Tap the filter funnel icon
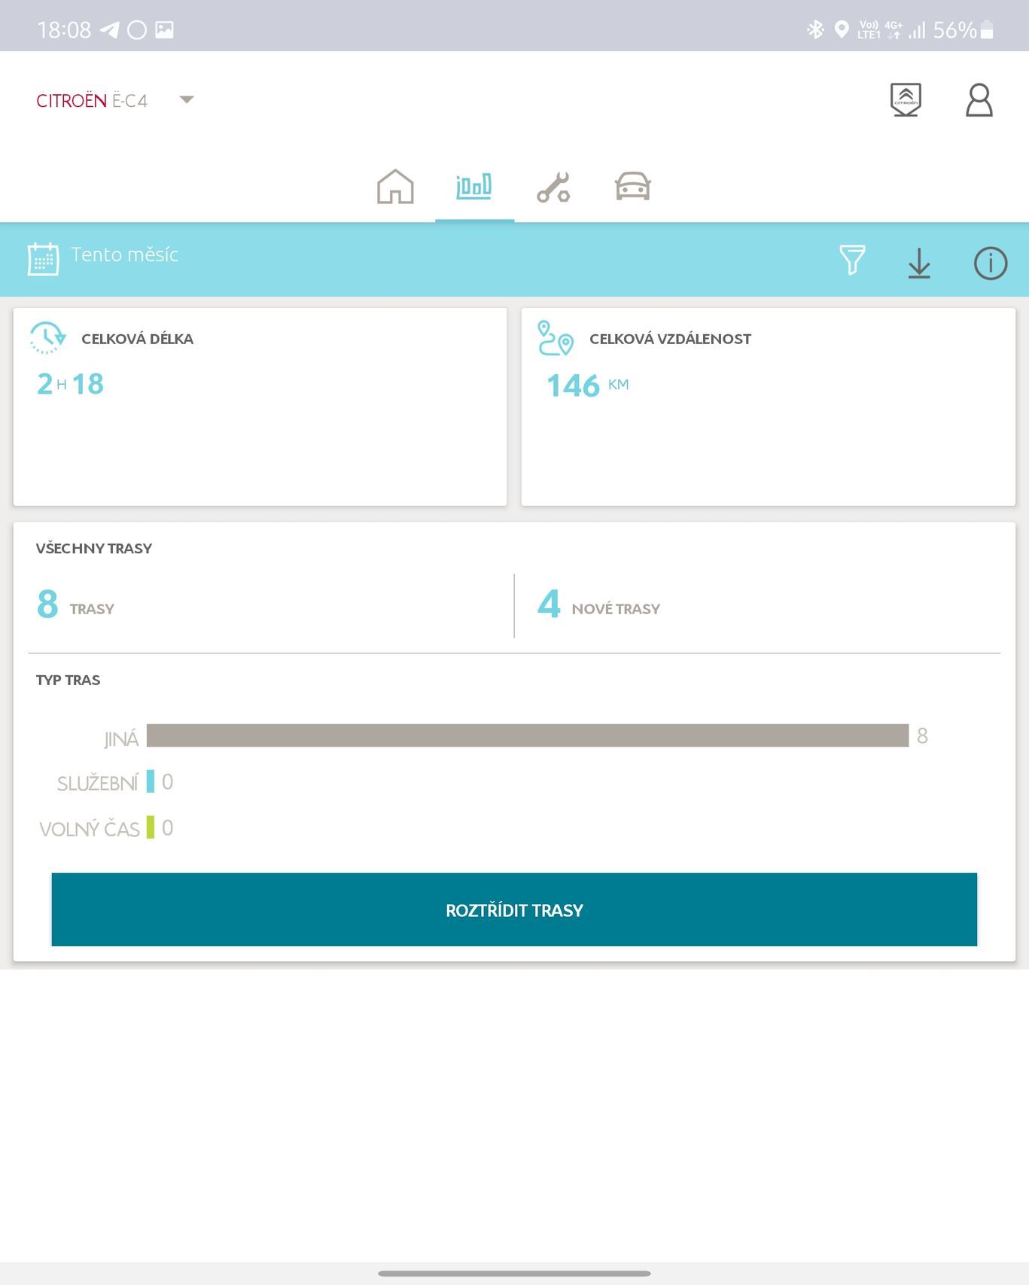The height and width of the screenshot is (1285, 1029). tap(852, 260)
